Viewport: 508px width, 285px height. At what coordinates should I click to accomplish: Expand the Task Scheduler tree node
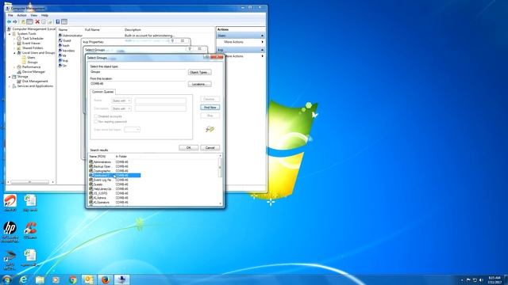tap(14, 39)
